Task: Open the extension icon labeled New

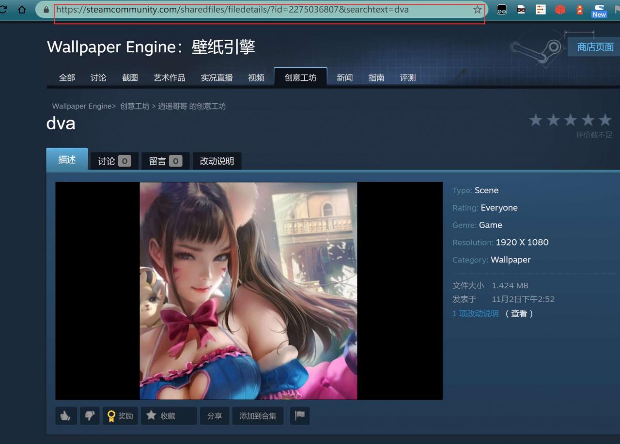Action: click(x=599, y=10)
